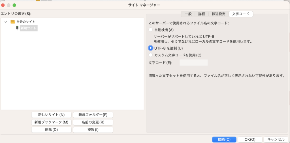Switch to the 一般 tab
Image resolution: width=290 pixels, height=143 pixels.
pos(188,14)
